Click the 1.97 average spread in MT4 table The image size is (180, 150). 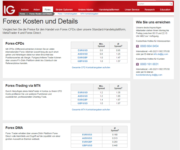118,103
